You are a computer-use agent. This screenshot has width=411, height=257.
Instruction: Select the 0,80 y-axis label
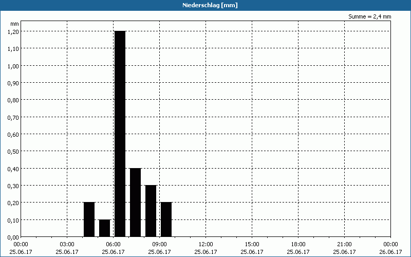(13, 100)
